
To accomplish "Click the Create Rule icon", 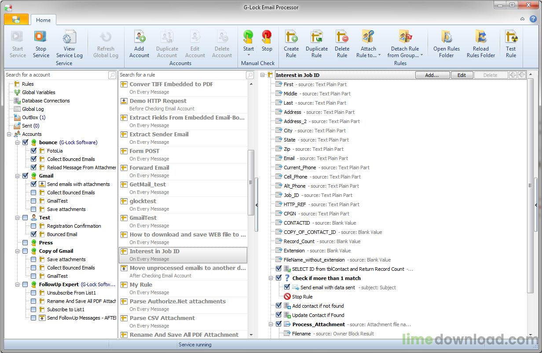I will [x=291, y=43].
